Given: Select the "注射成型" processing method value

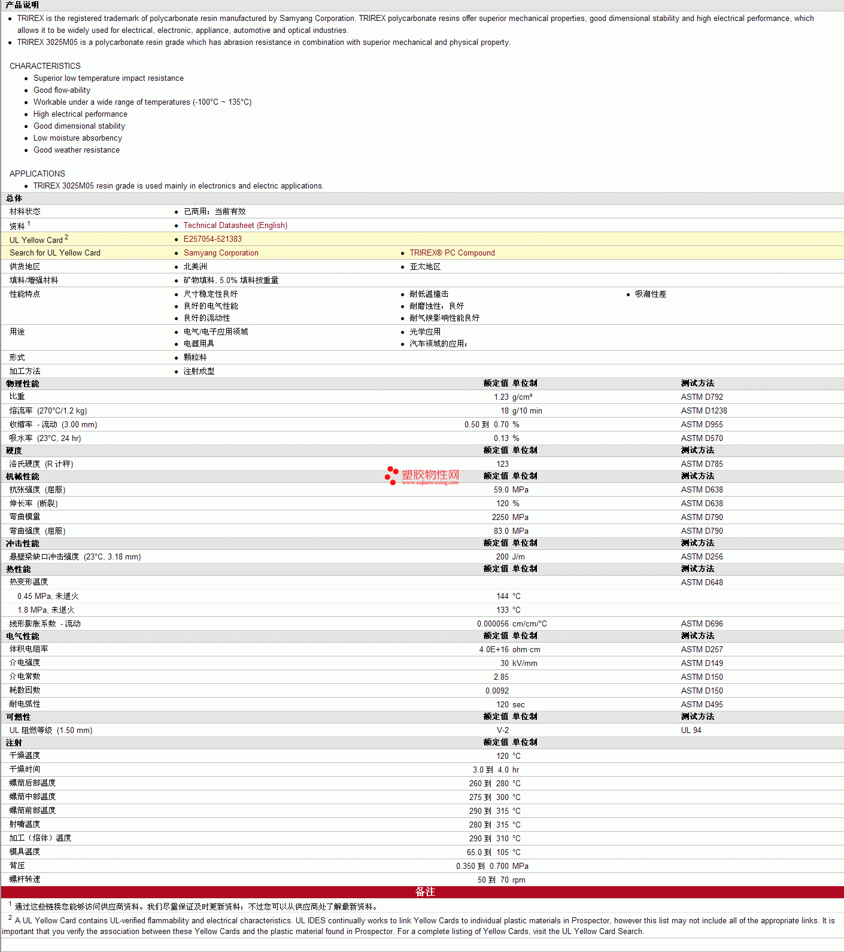Looking at the screenshot, I should (199, 372).
